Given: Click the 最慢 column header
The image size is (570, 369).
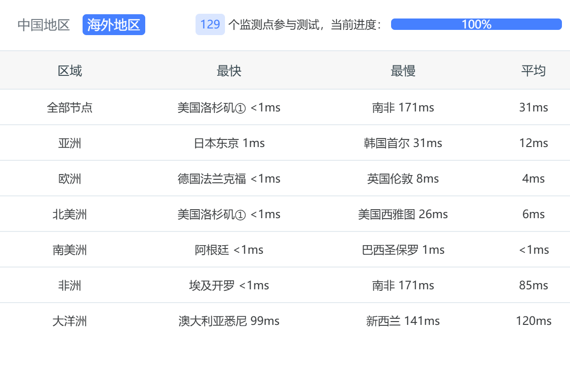Looking at the screenshot, I should 403,71.
